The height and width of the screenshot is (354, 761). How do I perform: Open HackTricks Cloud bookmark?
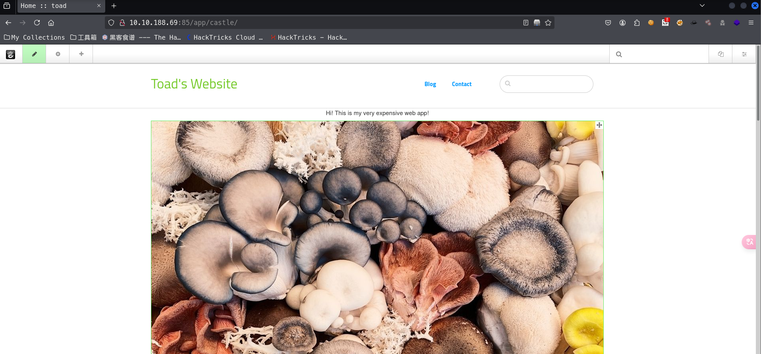pos(225,37)
